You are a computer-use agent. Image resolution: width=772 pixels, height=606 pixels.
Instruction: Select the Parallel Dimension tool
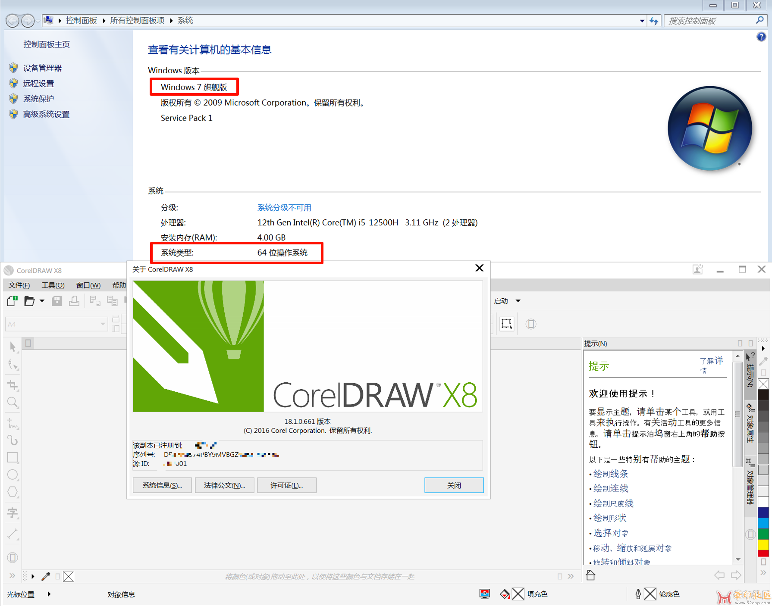tap(13, 534)
